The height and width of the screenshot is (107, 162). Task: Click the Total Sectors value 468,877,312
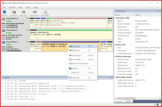[140, 65]
